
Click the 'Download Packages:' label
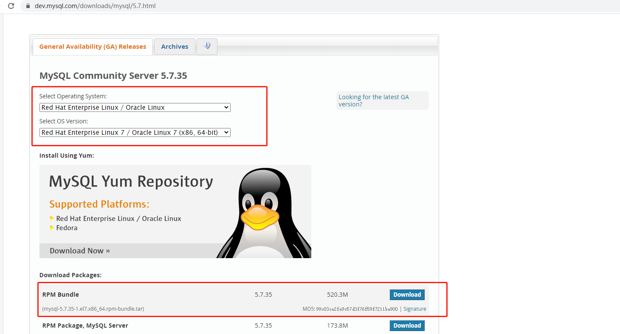coord(70,275)
